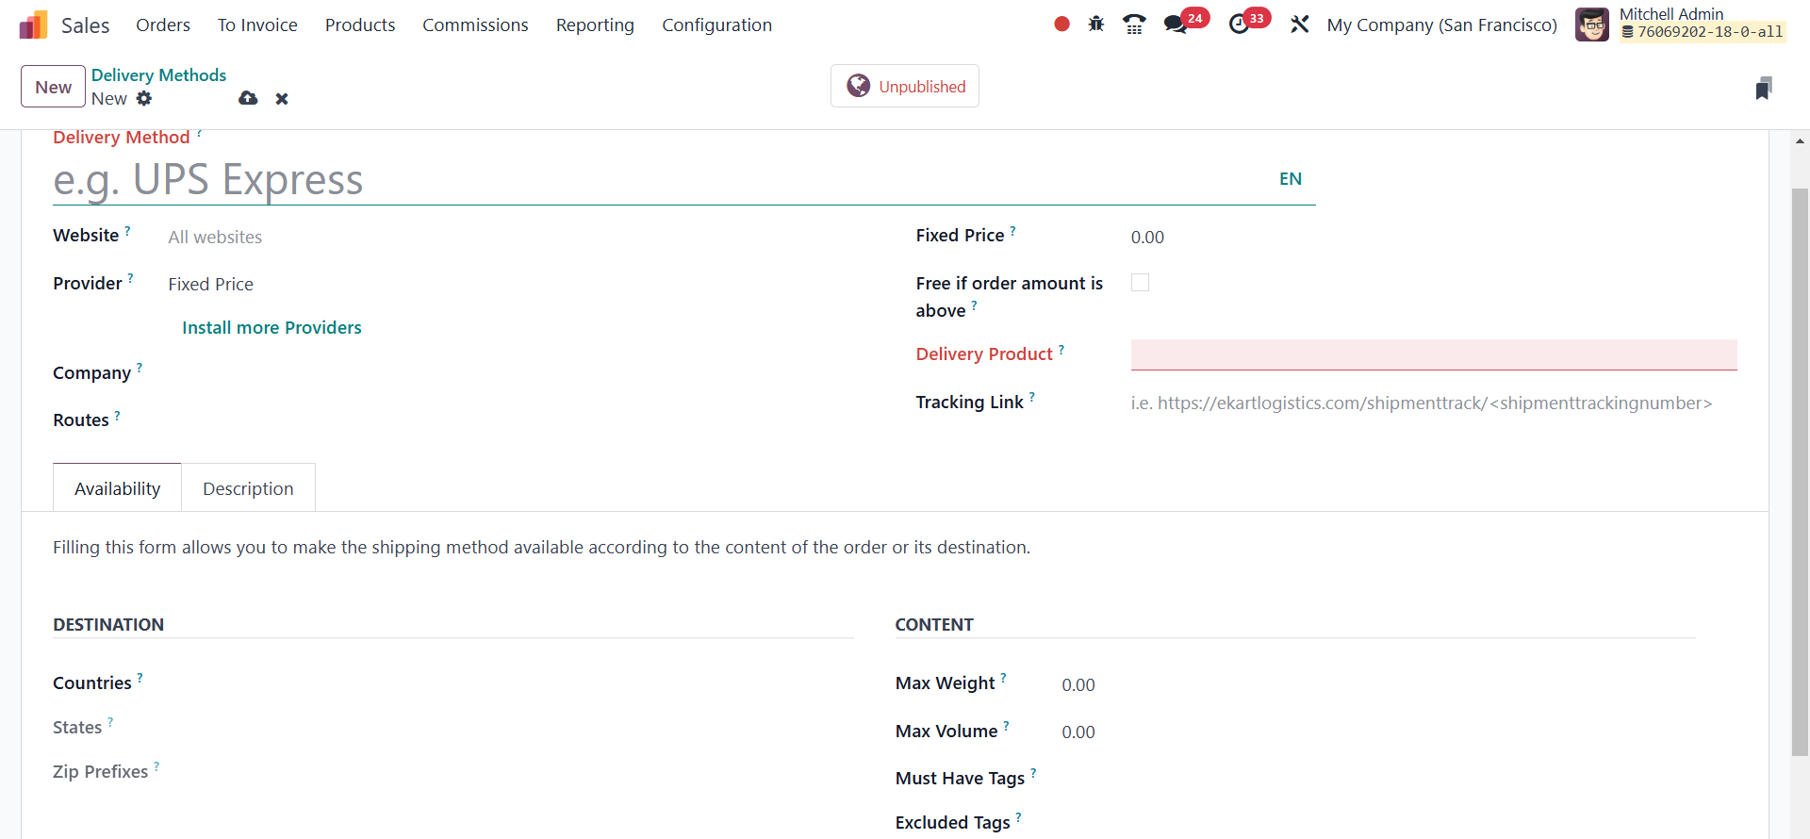Open the Delivery Product dropdown field
The width and height of the screenshot is (1810, 839).
click(x=1433, y=354)
